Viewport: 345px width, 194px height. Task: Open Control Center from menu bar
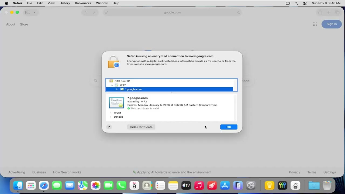pos(305,3)
